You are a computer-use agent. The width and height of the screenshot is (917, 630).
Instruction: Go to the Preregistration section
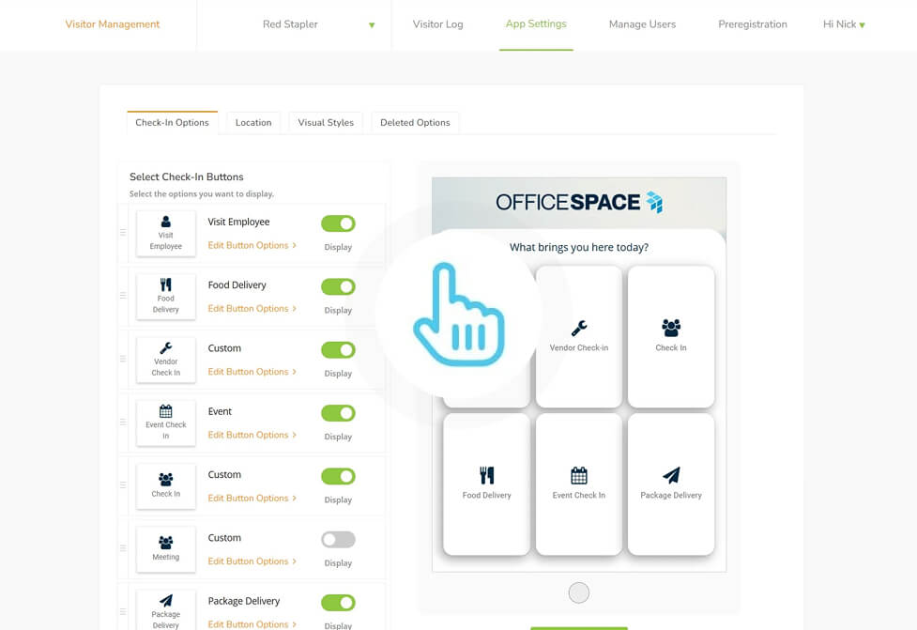[751, 24]
